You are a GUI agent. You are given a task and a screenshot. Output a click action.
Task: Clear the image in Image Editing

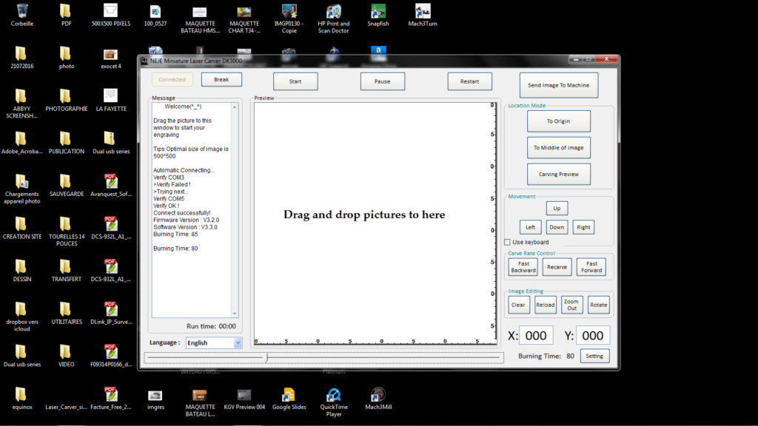point(519,305)
